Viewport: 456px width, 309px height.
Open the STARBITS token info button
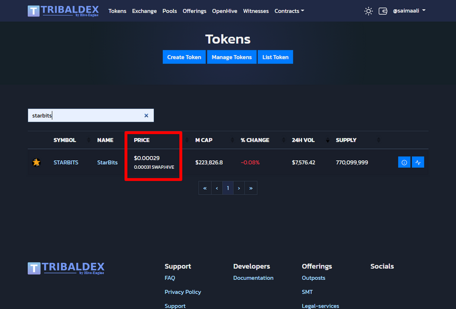coord(404,163)
